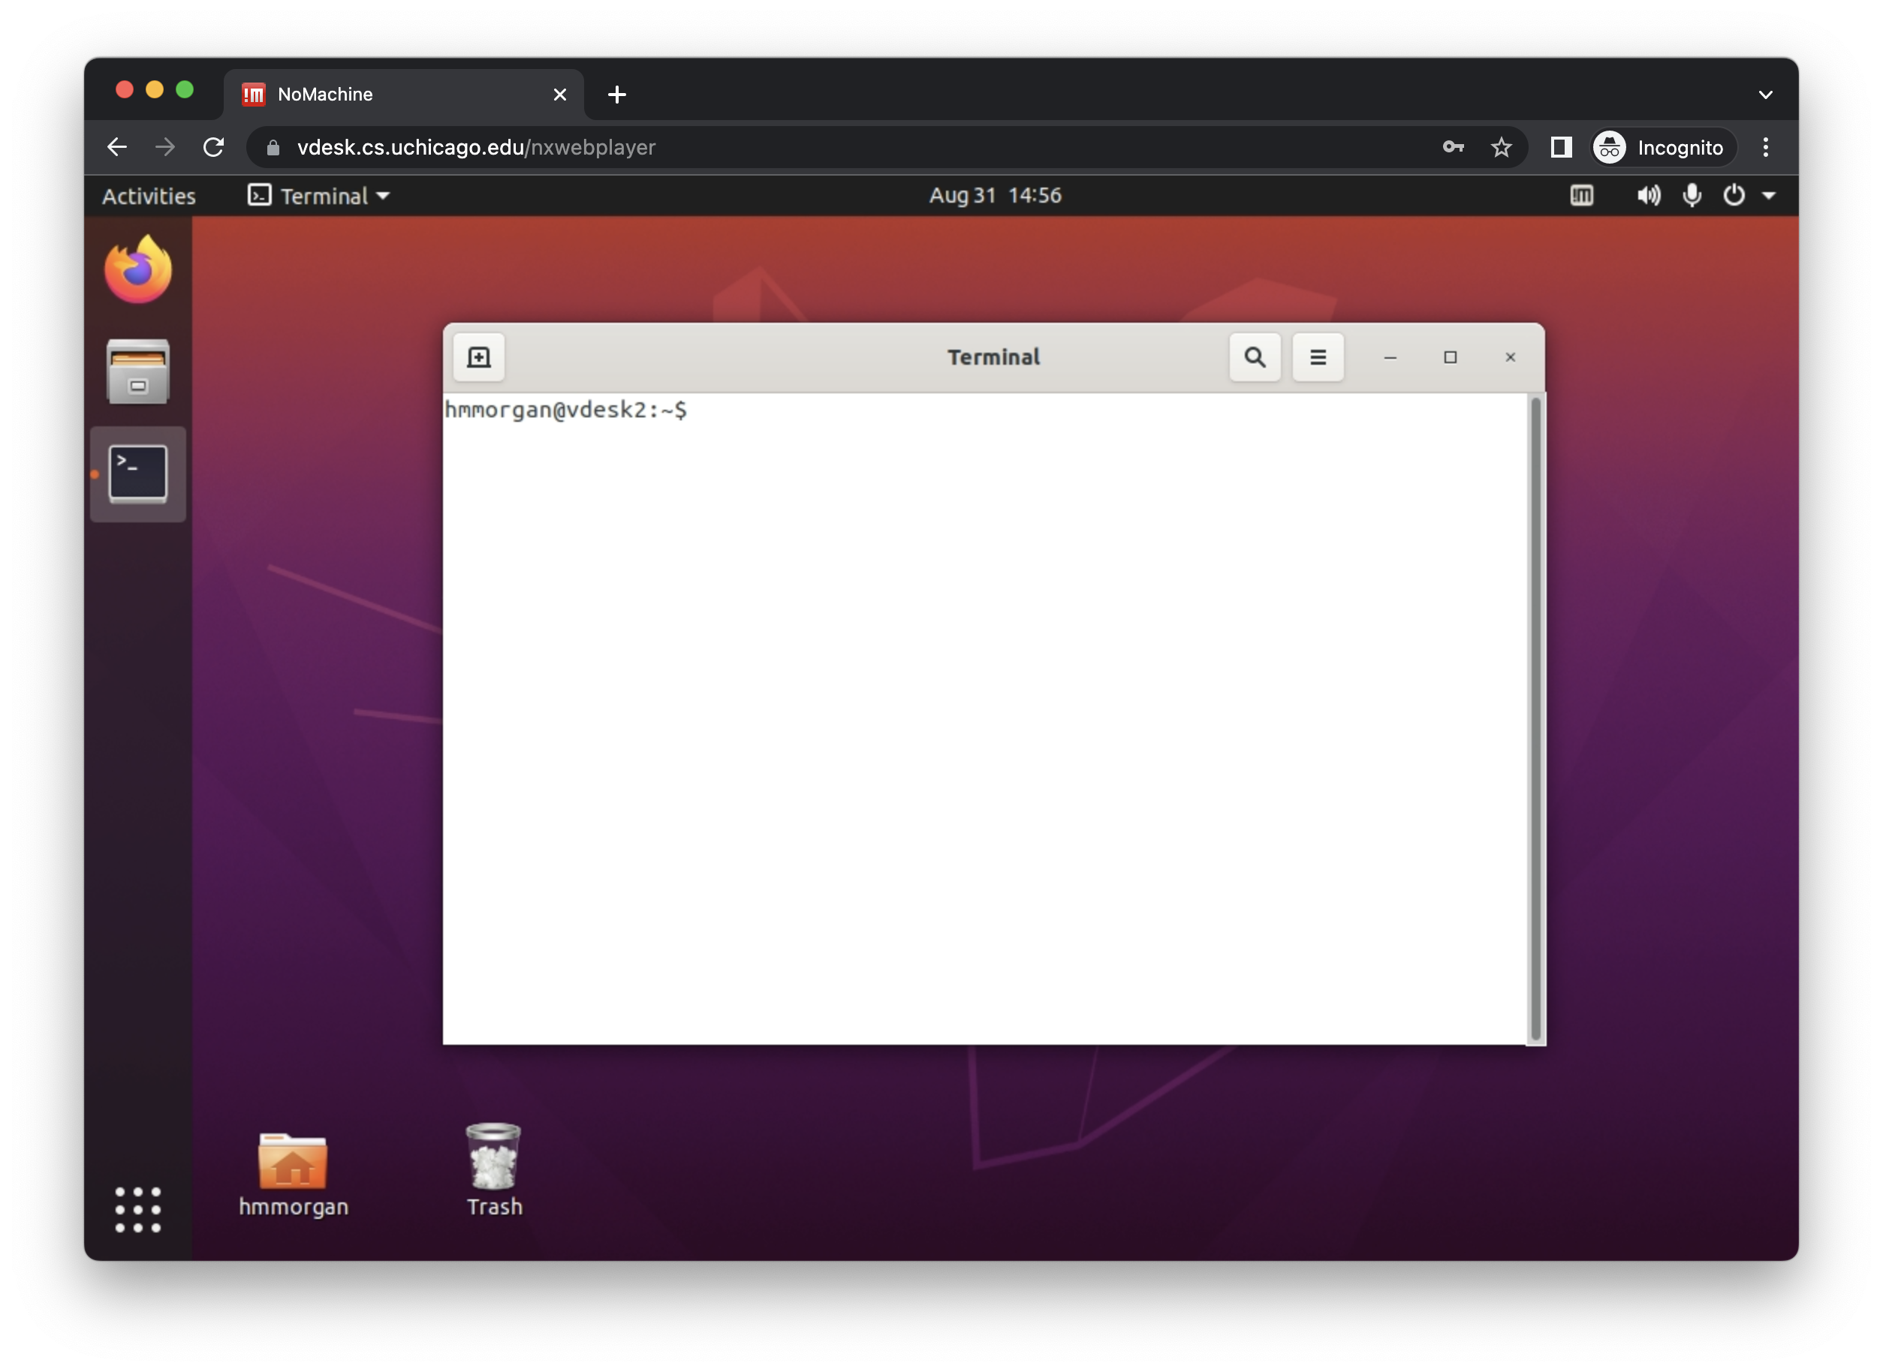Image resolution: width=1883 pixels, height=1372 pixels.
Task: Toggle the browser side panel
Action: point(1561,148)
